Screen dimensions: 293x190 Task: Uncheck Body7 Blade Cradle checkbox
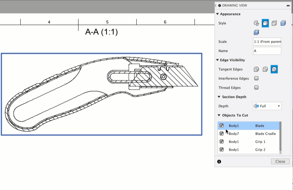[x=222, y=134]
